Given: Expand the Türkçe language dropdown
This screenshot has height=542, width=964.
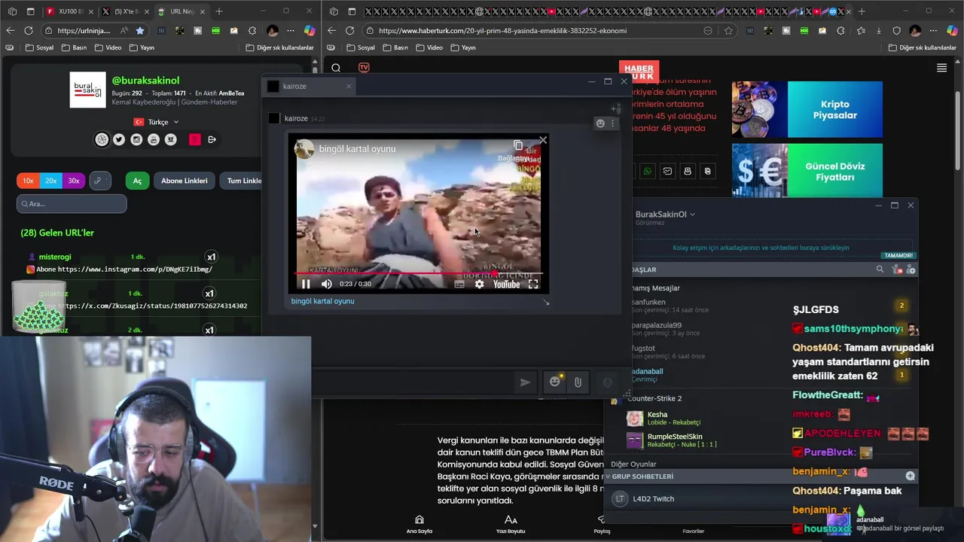Looking at the screenshot, I should coord(157,122).
